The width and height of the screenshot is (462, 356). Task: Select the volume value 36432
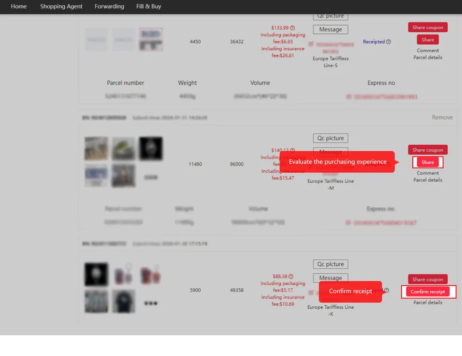click(x=237, y=42)
